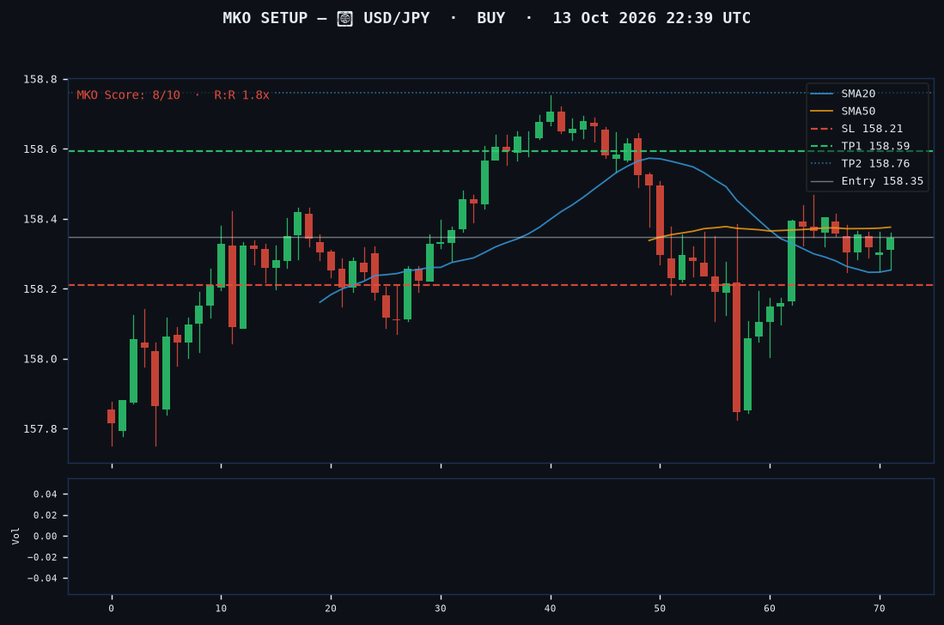Screen dimensions: 944x625
Task: Click the x-axis label 20
Action: tap(331, 609)
